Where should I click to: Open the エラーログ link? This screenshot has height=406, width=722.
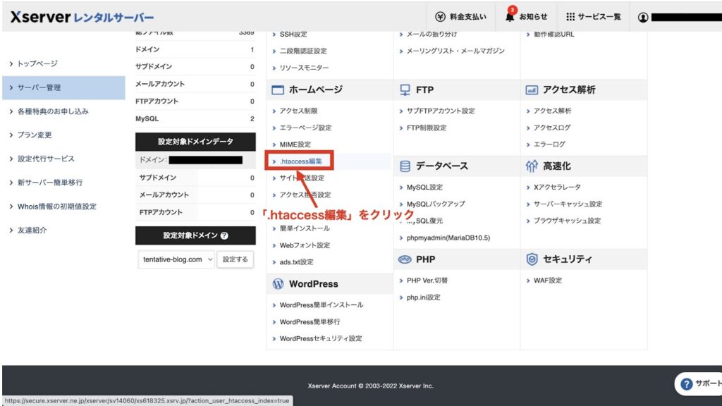point(549,144)
